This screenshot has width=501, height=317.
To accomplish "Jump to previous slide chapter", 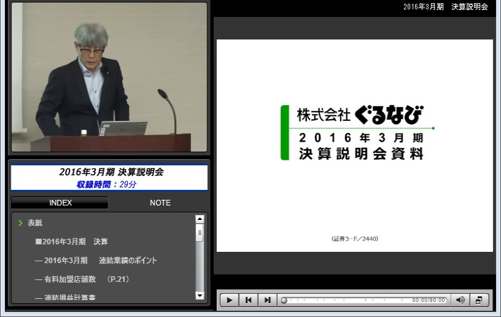I will pos(248,300).
